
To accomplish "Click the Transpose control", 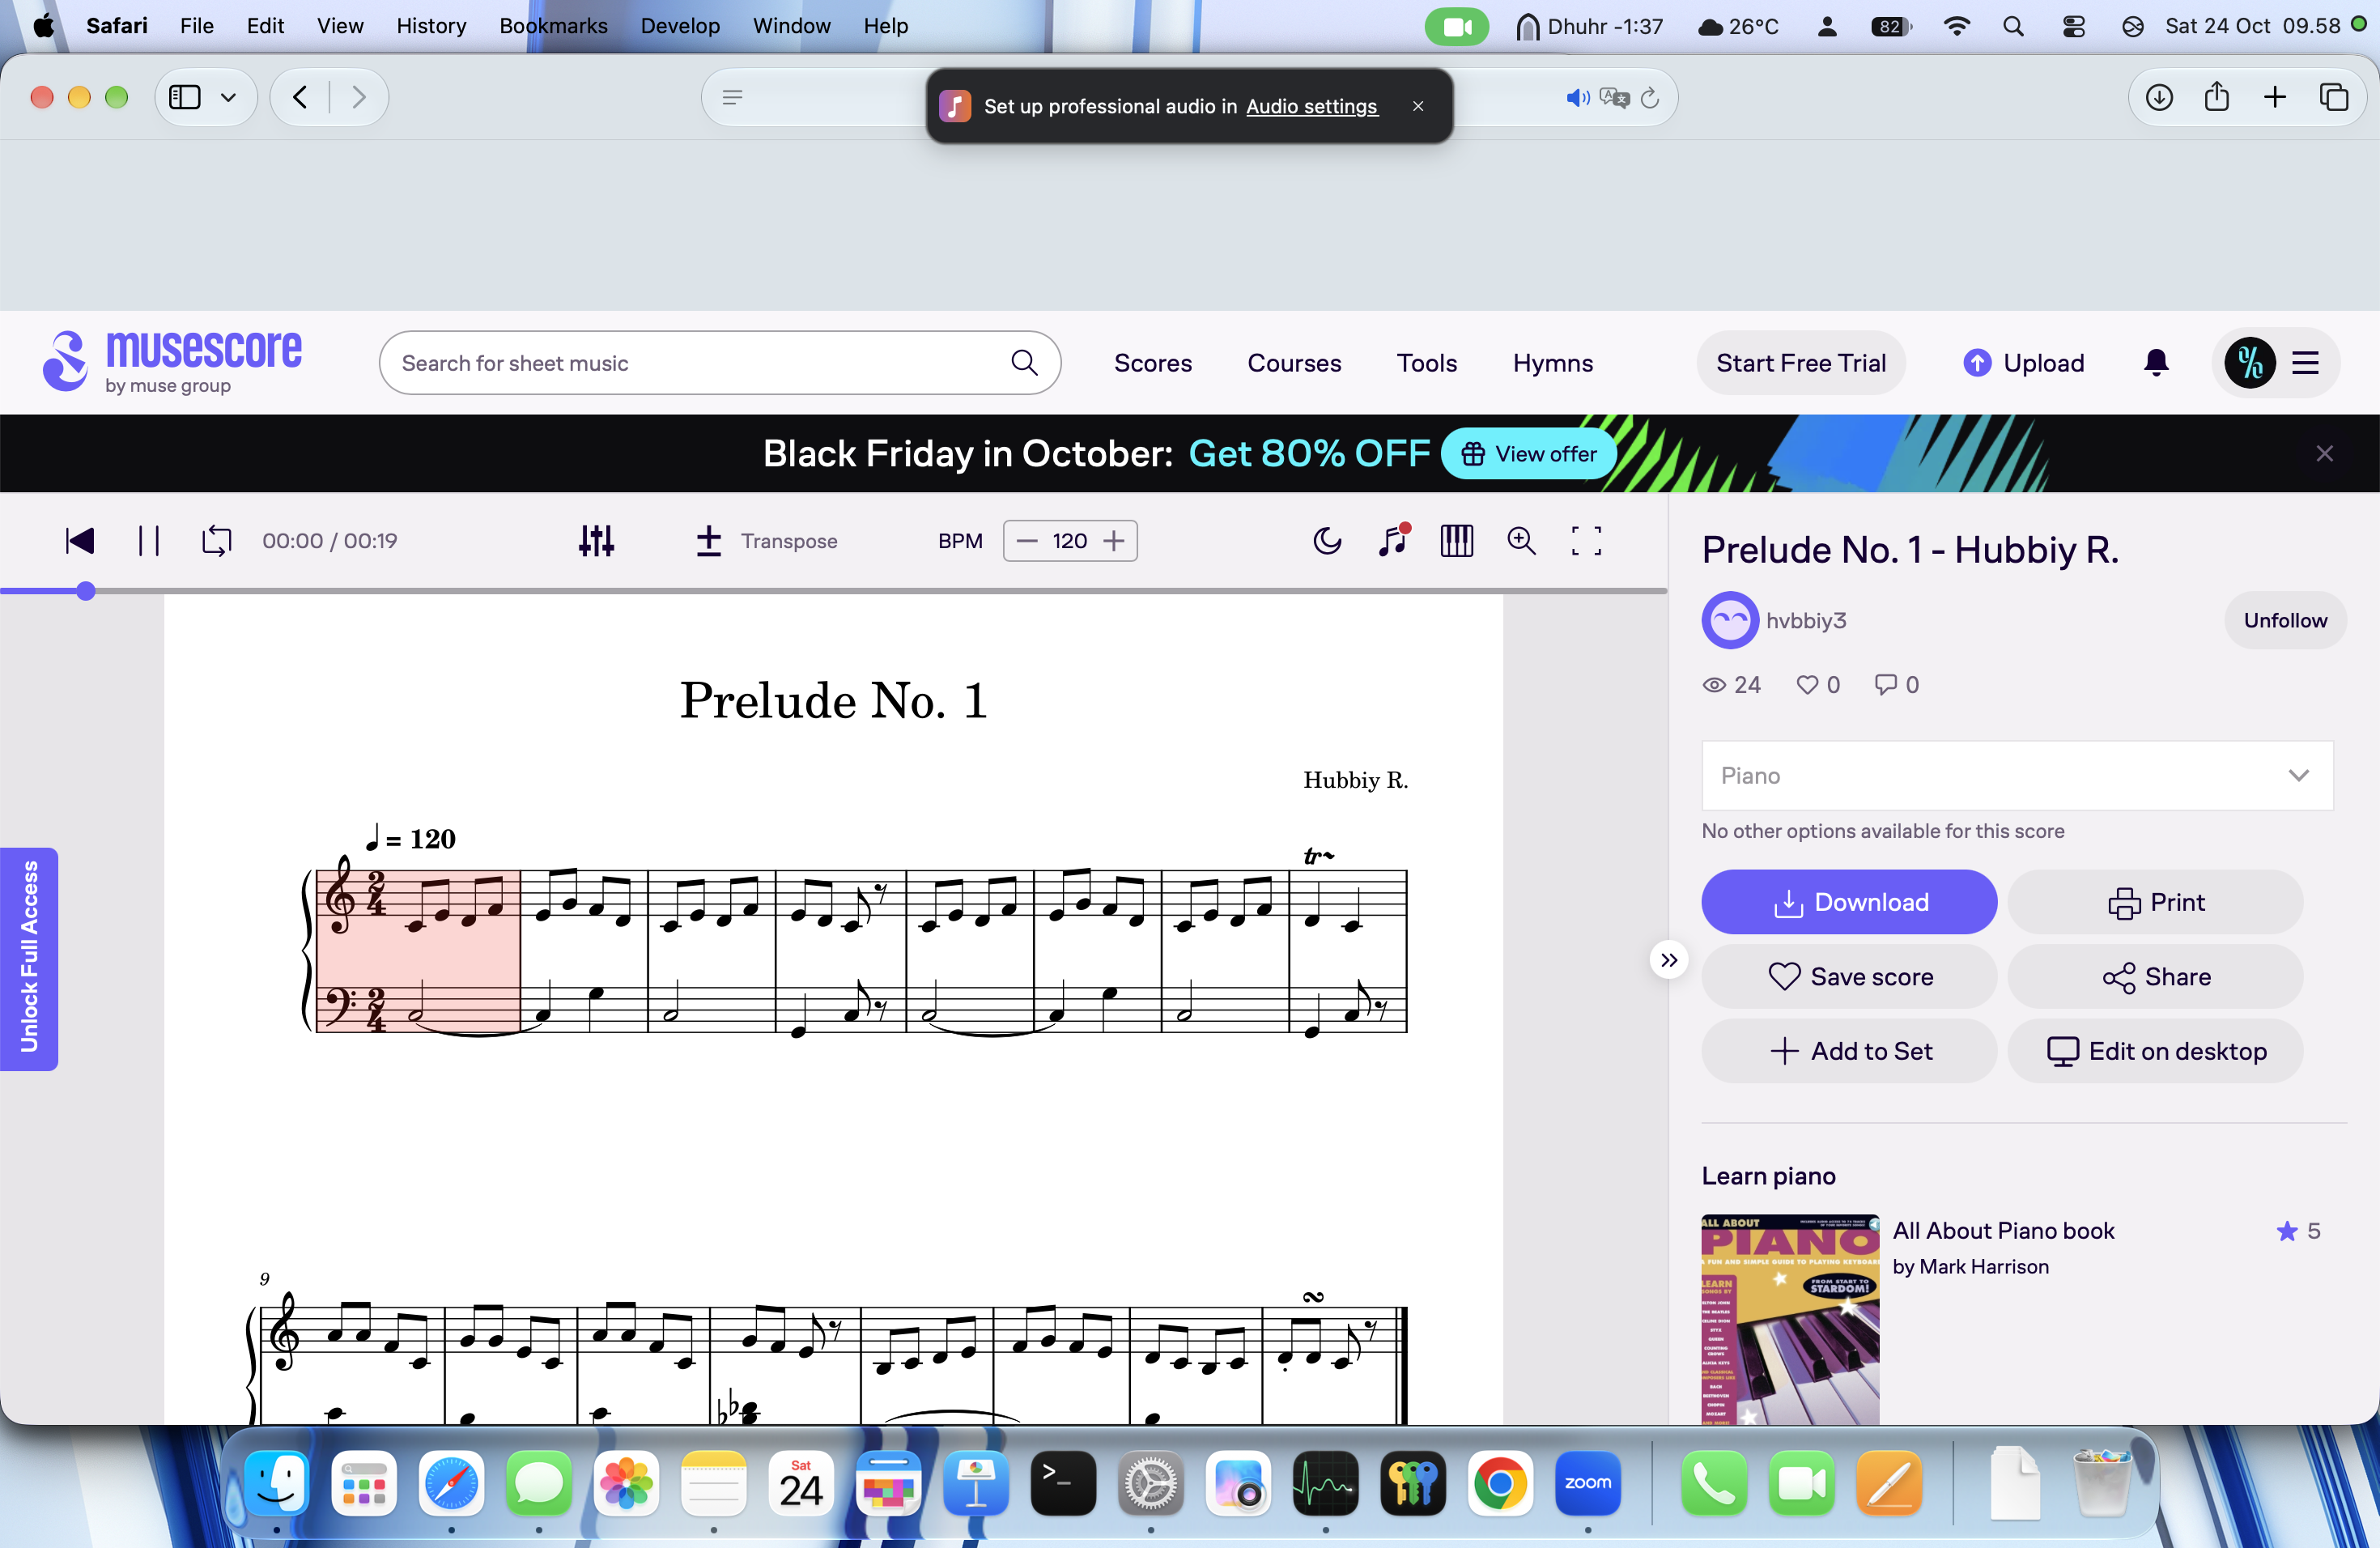I will (x=767, y=541).
